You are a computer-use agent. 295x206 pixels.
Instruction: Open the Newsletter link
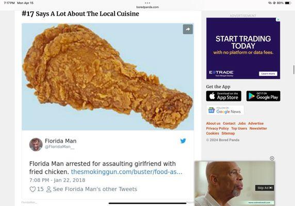pos(258,128)
